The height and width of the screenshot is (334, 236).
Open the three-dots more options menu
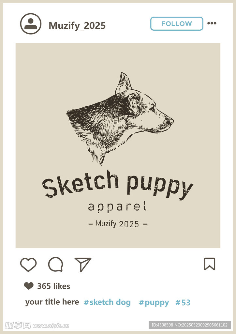tap(212, 23)
